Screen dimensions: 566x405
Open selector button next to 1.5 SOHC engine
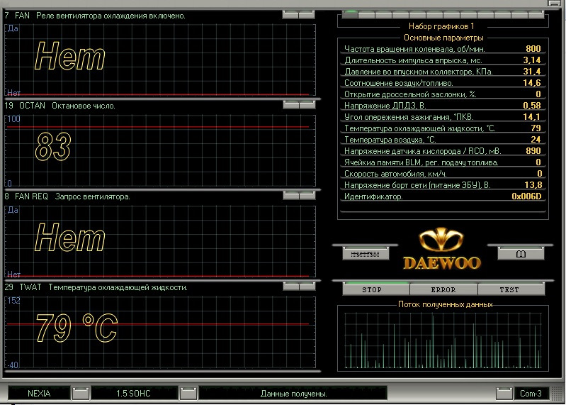click(188, 394)
